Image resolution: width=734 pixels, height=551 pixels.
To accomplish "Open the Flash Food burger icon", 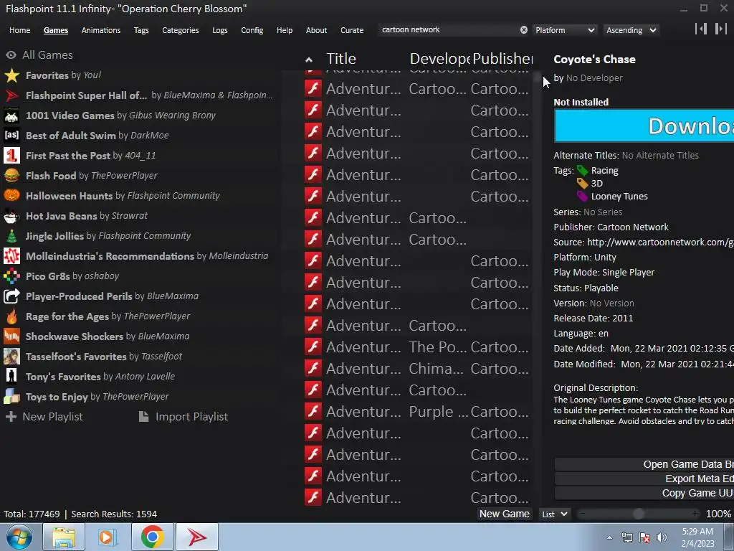I will coord(11,176).
